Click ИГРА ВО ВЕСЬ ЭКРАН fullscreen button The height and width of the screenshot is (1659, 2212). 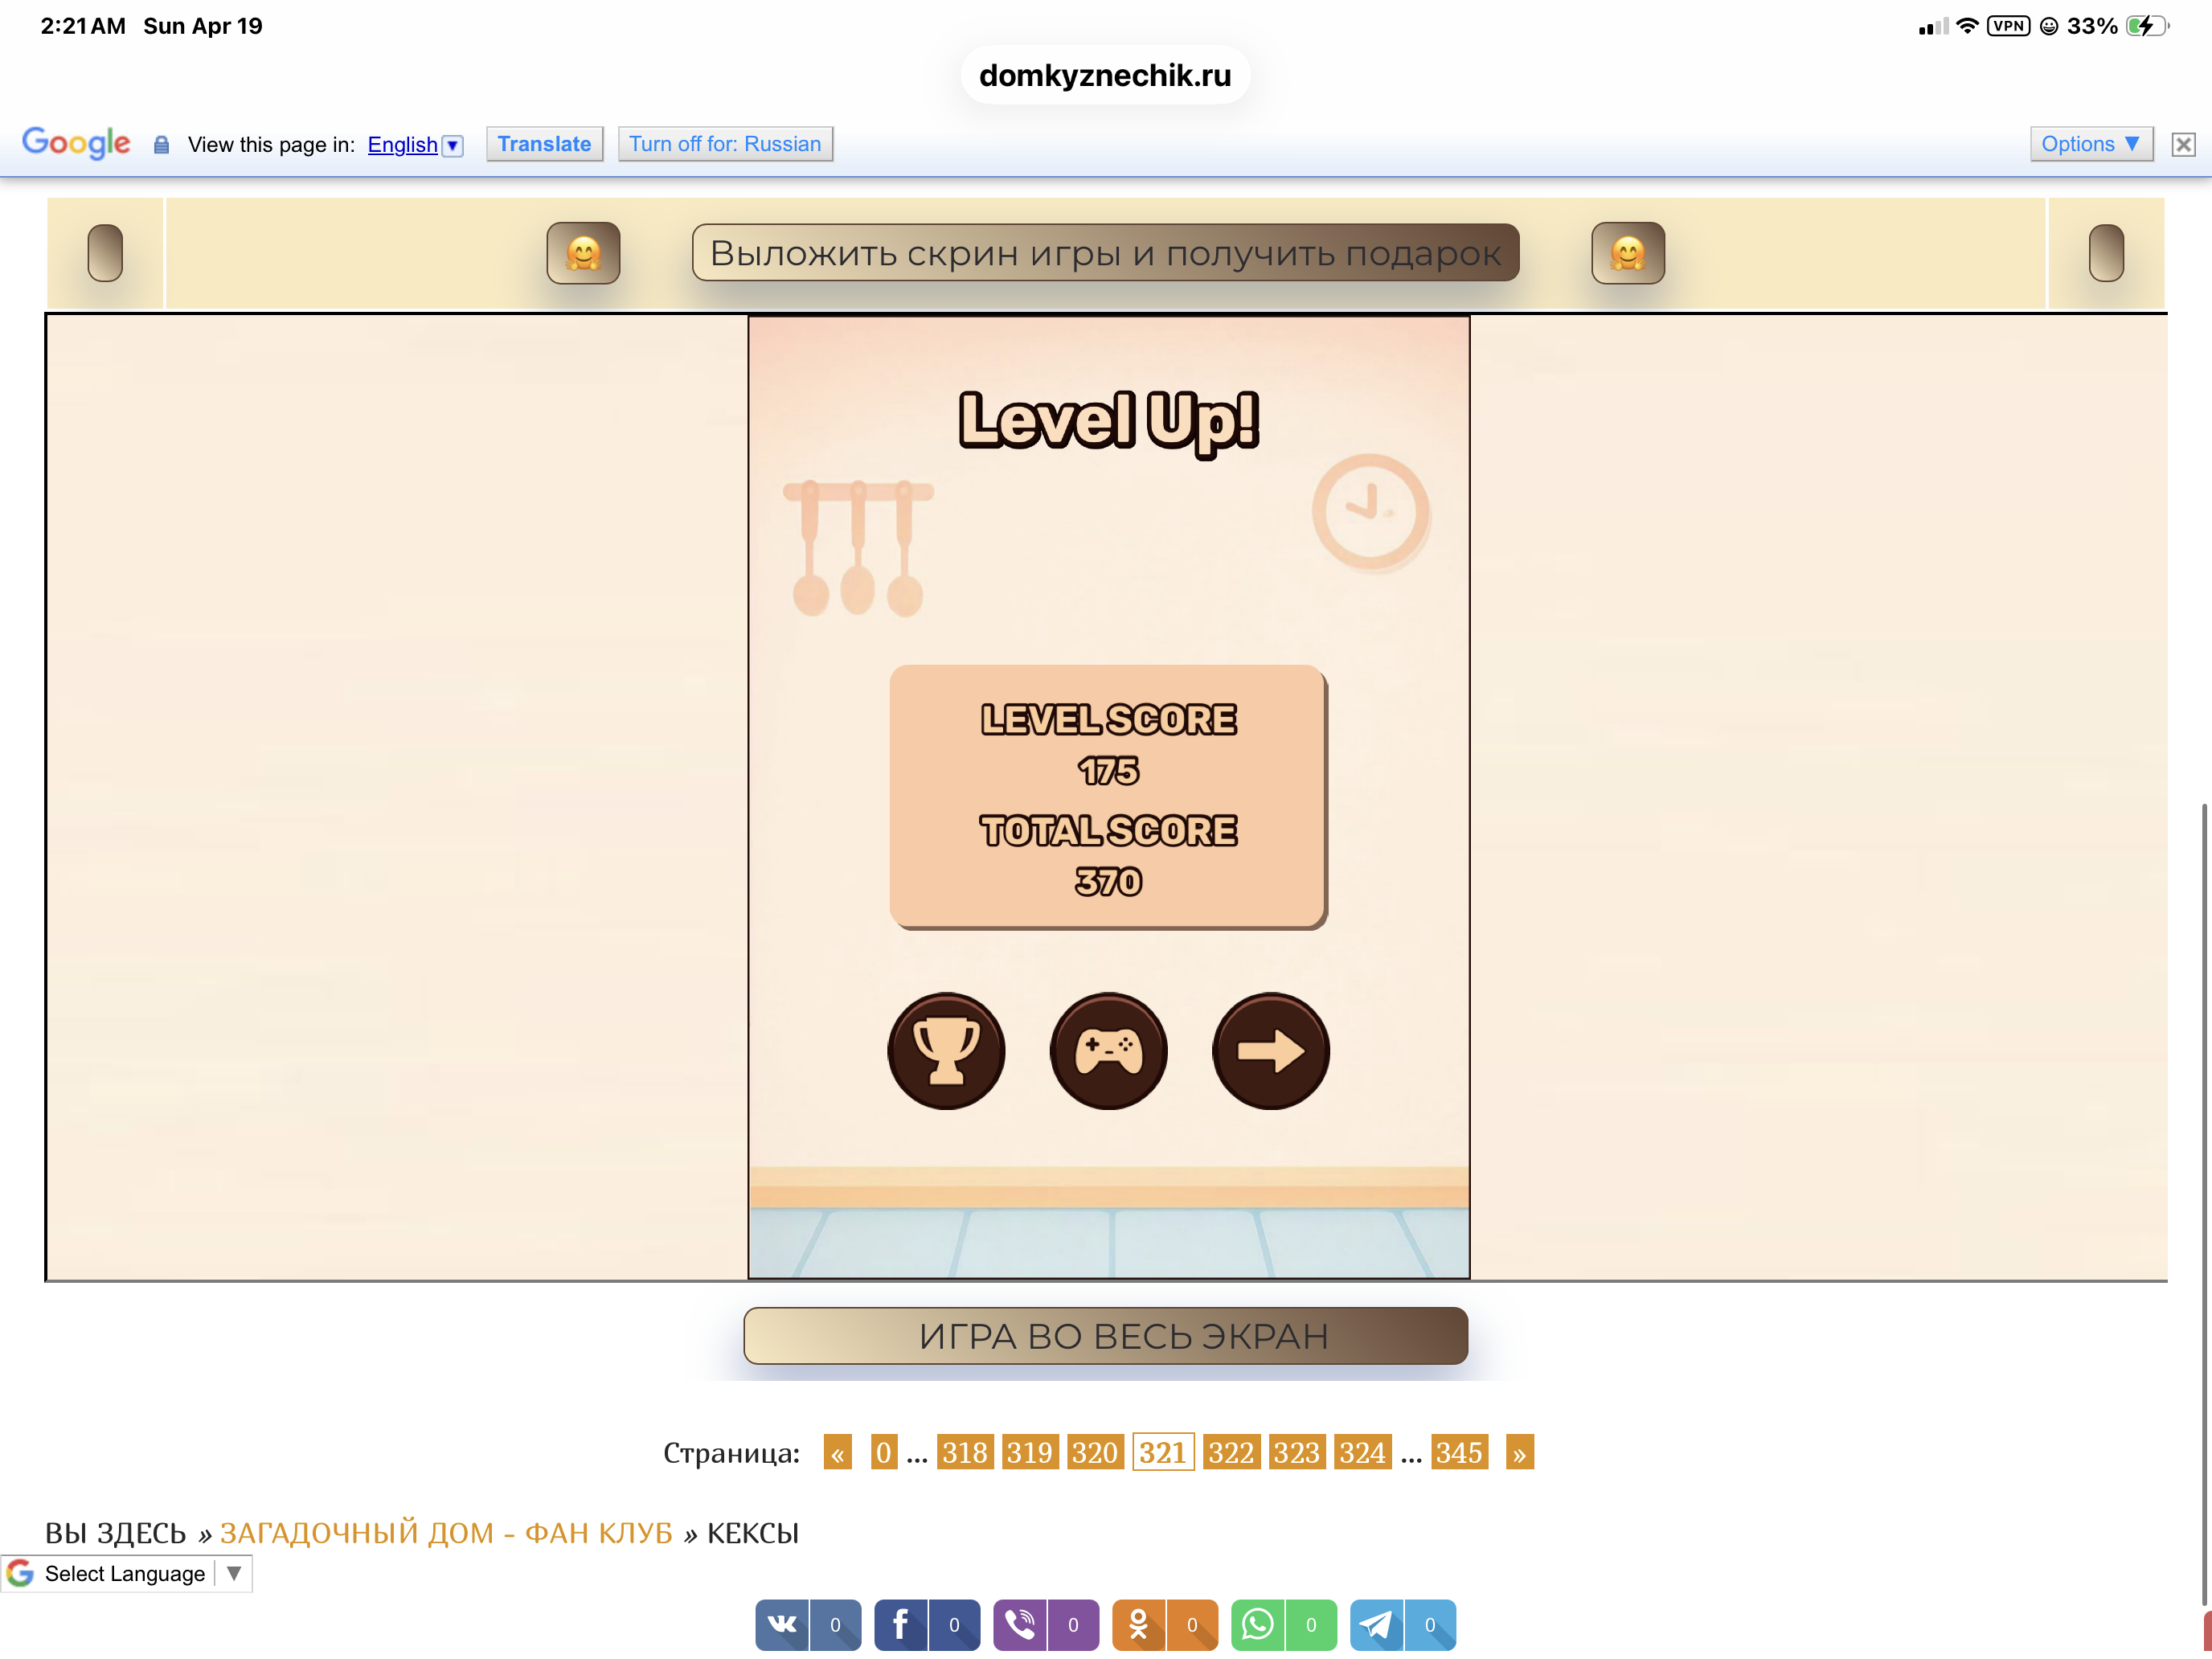[x=1105, y=1336]
